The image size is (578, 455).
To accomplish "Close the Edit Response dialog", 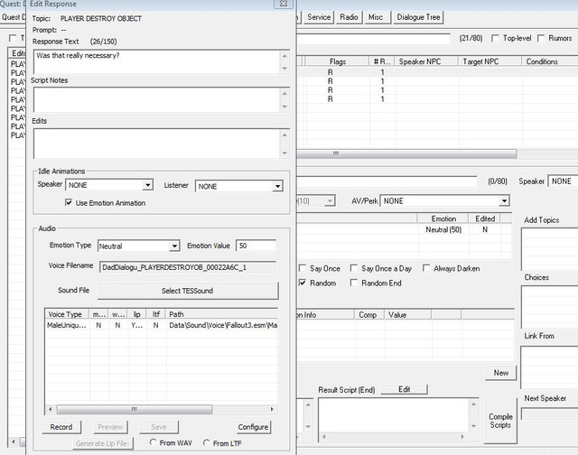I will (x=284, y=4).
